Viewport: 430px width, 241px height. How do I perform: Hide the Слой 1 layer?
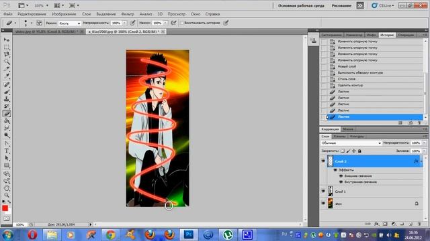(x=323, y=191)
